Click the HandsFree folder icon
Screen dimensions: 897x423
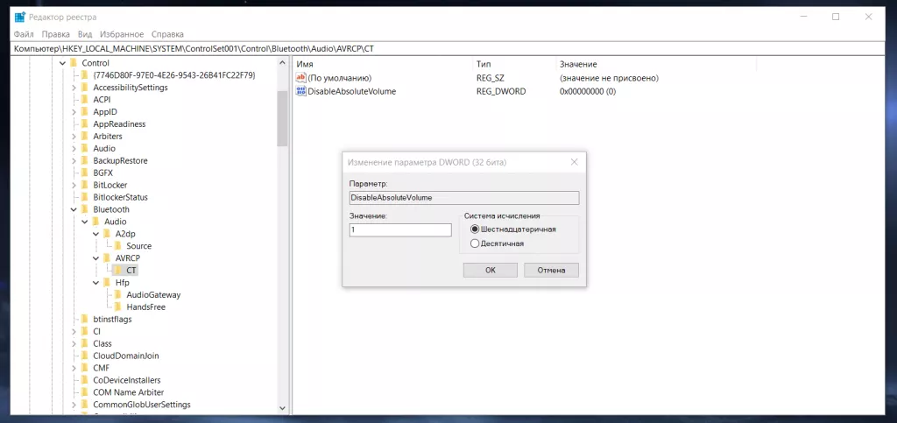(118, 307)
